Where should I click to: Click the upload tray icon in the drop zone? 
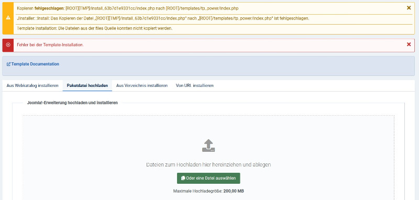[x=208, y=146]
